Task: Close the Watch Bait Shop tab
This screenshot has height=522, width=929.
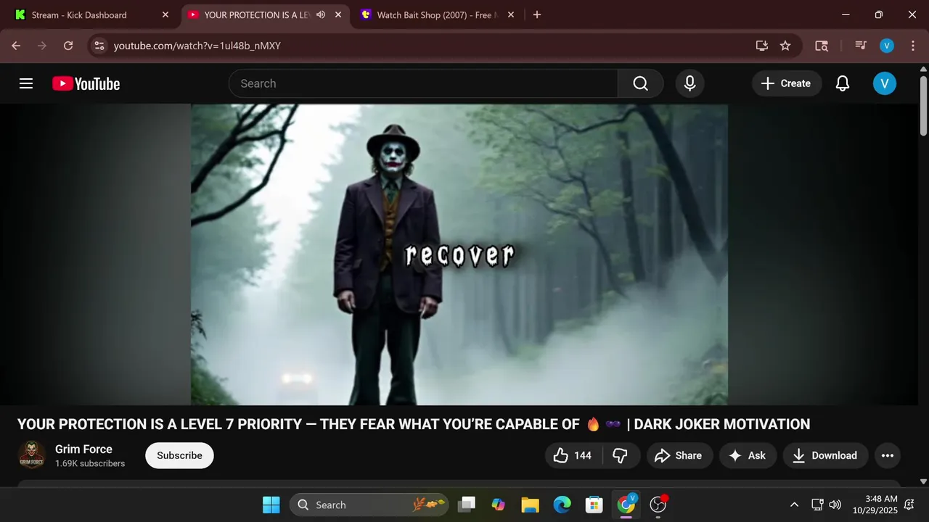Action: (x=510, y=14)
